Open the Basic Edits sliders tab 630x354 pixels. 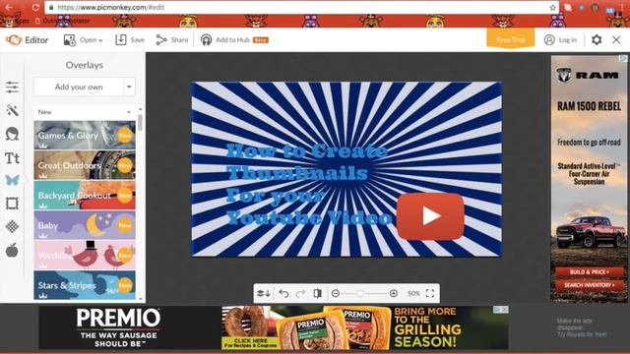pyautogui.click(x=12, y=88)
